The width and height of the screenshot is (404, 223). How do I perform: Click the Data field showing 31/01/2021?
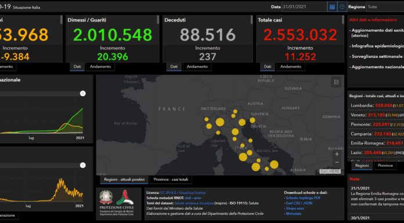304,7
